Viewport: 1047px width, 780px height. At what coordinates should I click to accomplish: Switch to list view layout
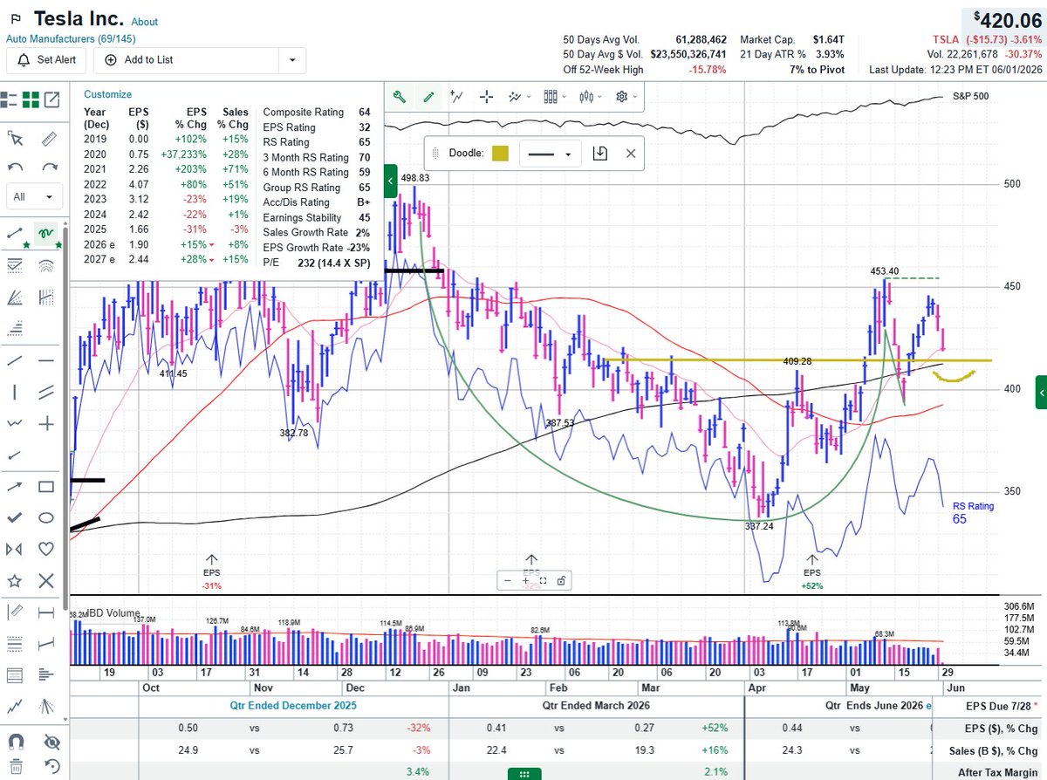pos(10,99)
